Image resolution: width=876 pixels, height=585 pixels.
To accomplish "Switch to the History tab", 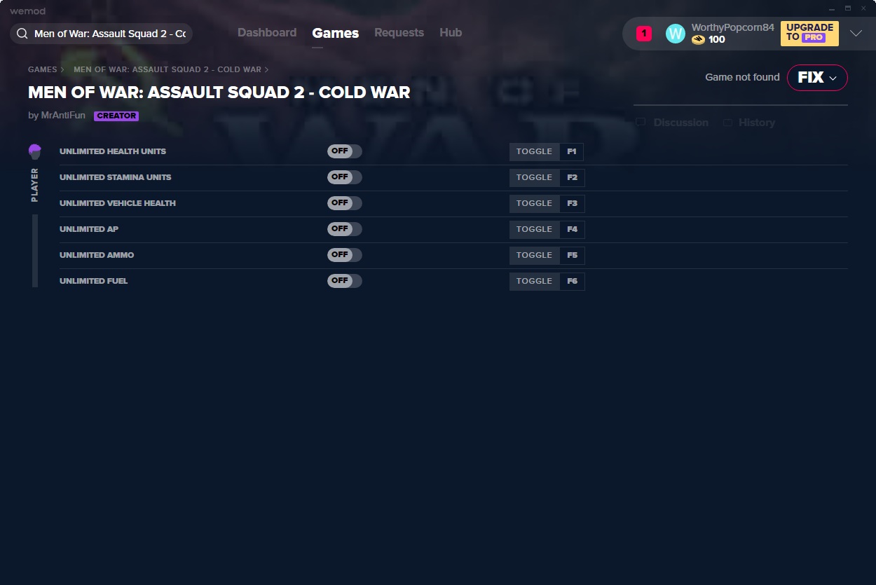I will (x=757, y=123).
